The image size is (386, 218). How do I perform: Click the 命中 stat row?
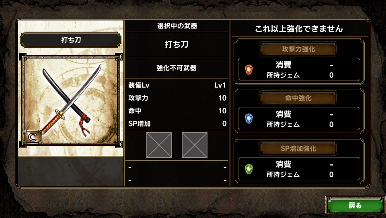(177, 111)
